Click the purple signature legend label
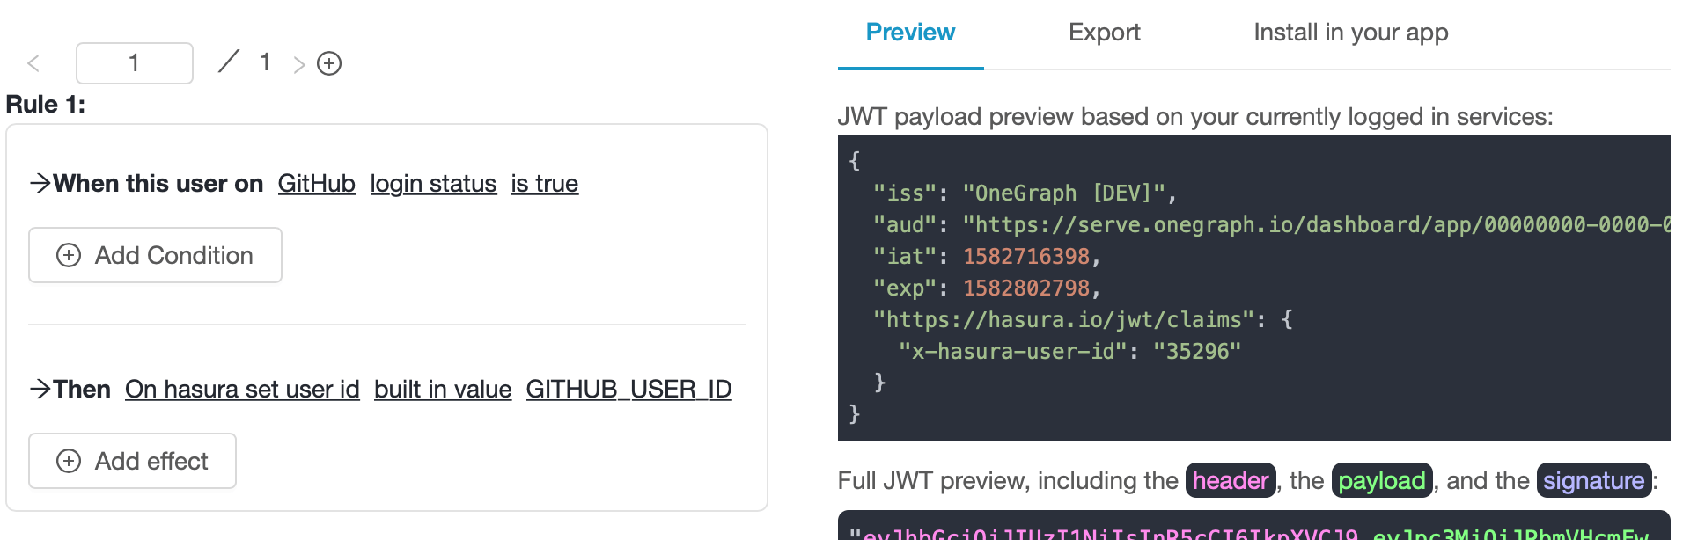The image size is (1683, 540). (1593, 480)
